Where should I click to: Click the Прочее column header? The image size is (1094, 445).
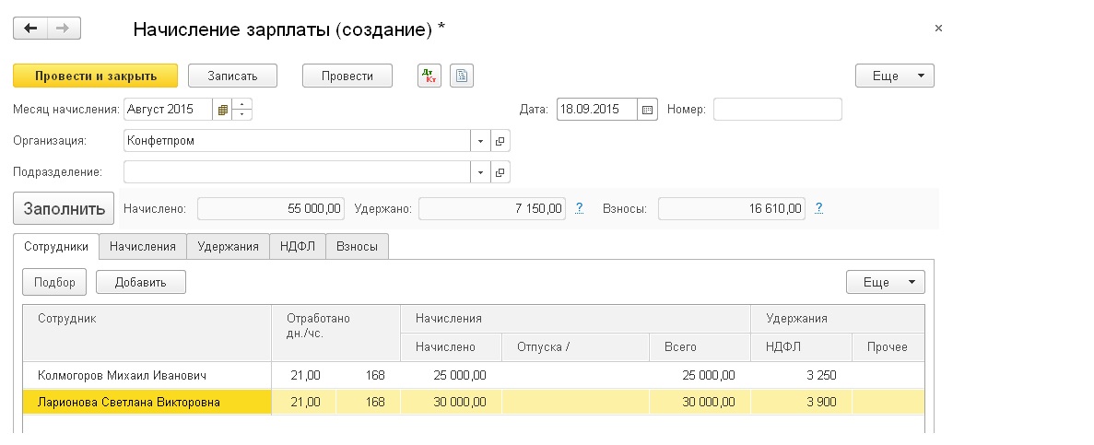coord(888,346)
